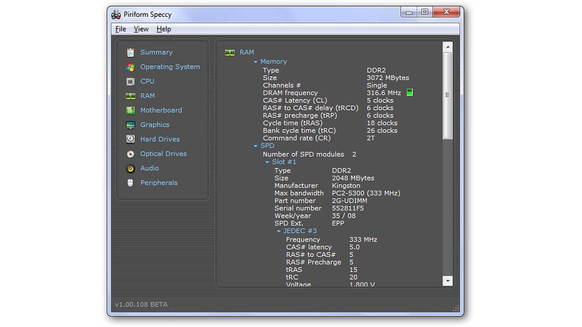The height and width of the screenshot is (327, 582).
Task: Open the View menu
Action: pyautogui.click(x=141, y=29)
